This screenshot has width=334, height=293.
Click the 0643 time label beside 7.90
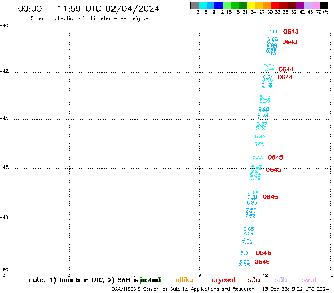[291, 32]
